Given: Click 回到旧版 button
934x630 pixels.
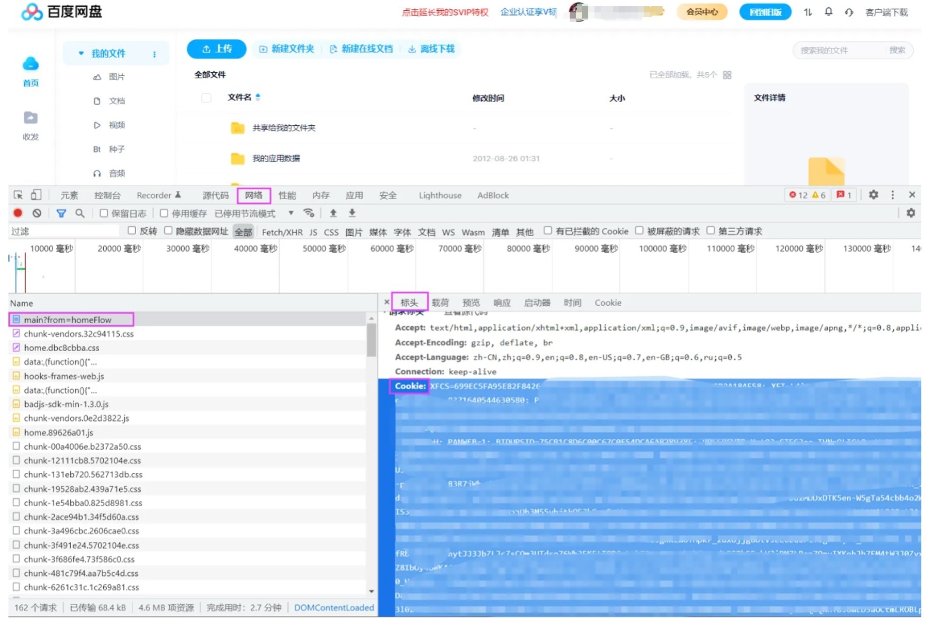Looking at the screenshot, I should [765, 12].
